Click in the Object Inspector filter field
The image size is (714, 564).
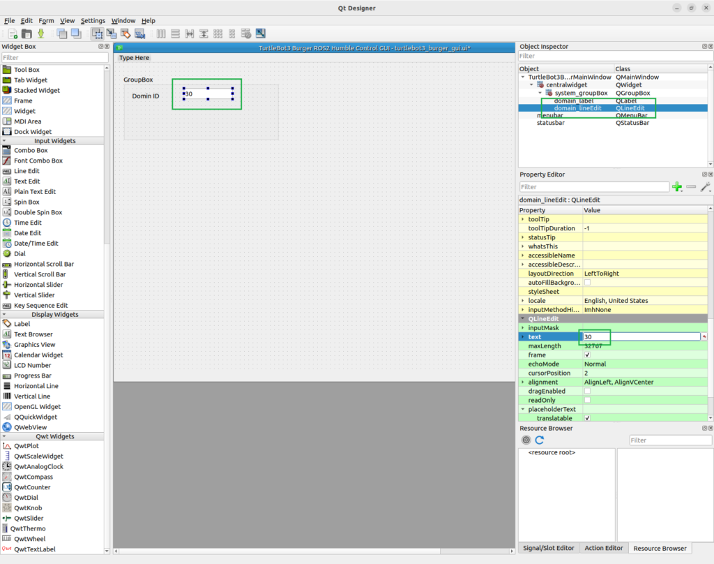pos(616,56)
